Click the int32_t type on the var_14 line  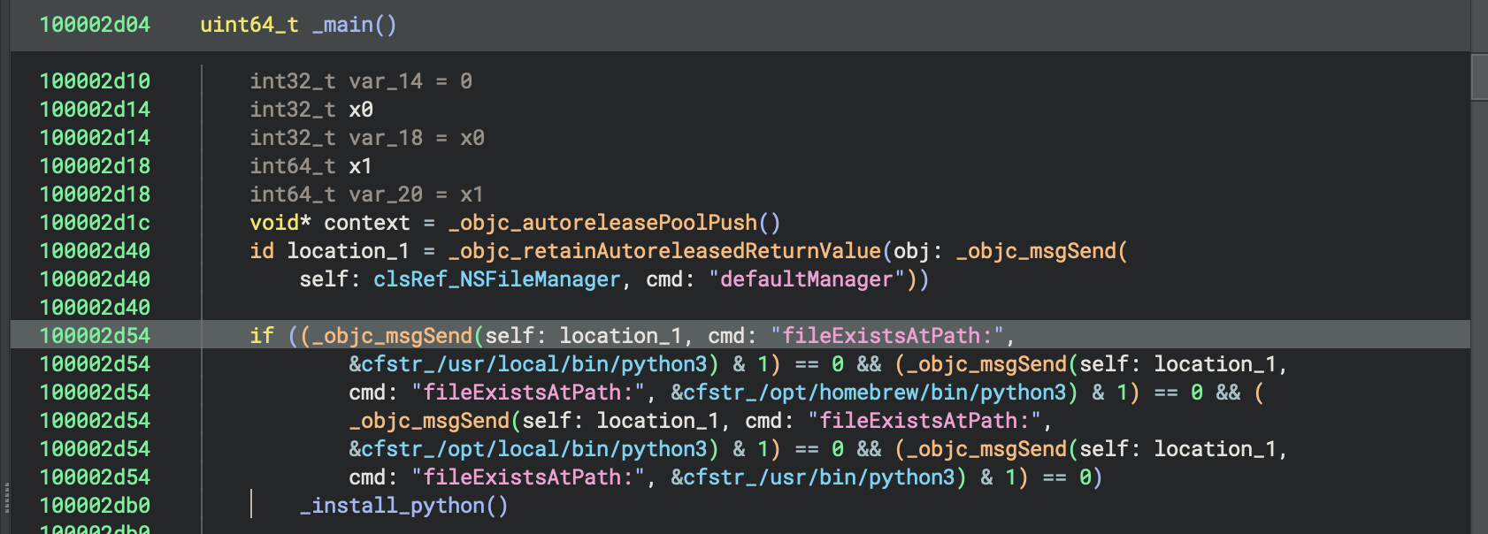293,81
